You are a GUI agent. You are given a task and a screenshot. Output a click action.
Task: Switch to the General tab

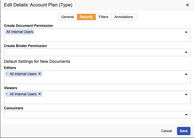pos(67,17)
